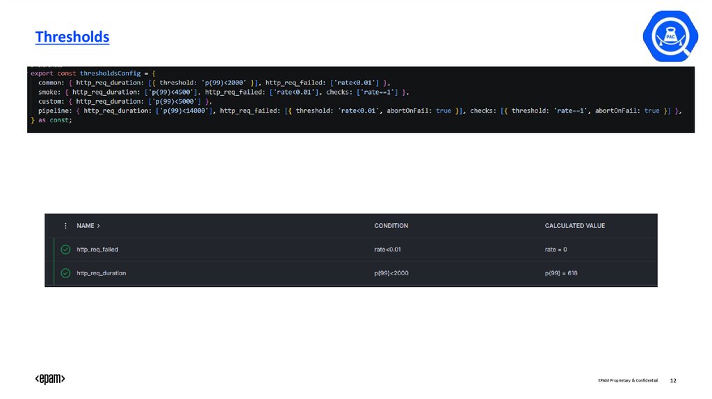Screen dimensions: 712x399
Task: Click slide page number 12
Action: (x=673, y=380)
